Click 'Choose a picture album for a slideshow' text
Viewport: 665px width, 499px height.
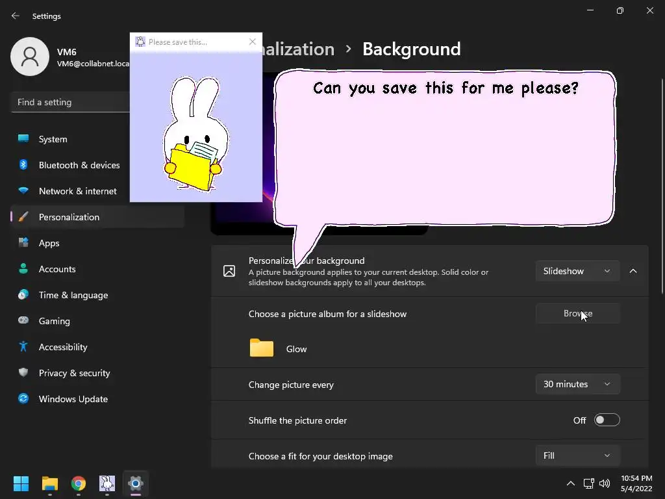(327, 314)
